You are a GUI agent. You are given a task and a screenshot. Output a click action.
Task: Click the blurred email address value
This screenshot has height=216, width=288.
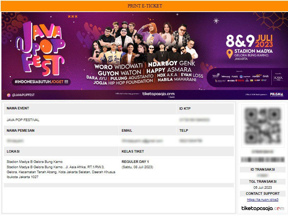click(x=142, y=141)
